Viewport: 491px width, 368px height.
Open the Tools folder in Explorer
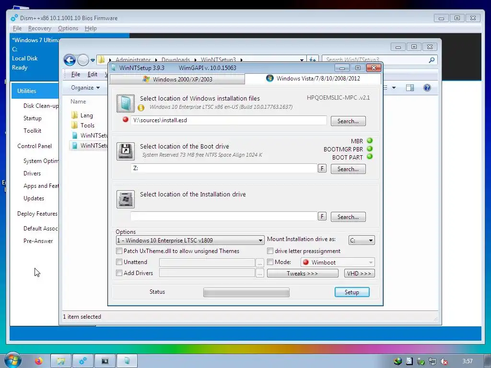pyautogui.click(x=83, y=126)
